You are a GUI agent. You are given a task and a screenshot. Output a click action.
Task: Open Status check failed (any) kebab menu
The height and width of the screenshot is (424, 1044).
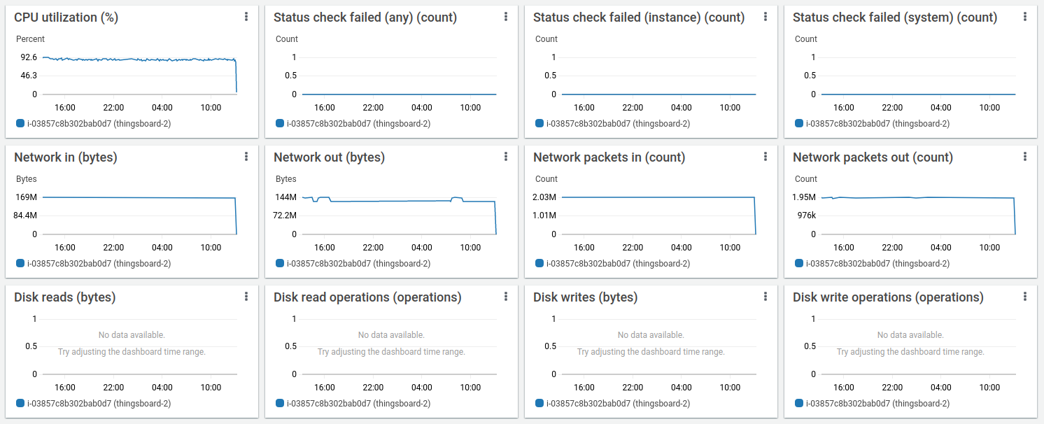coord(506,17)
